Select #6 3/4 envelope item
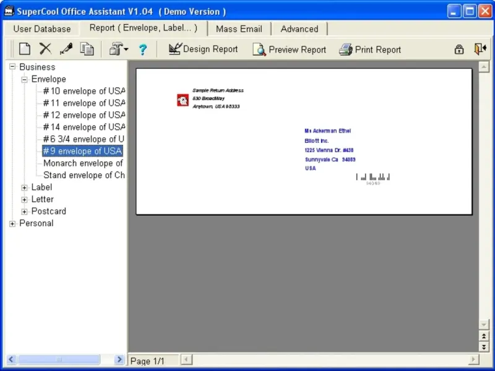Screen dimensions: 495x371 84,139
